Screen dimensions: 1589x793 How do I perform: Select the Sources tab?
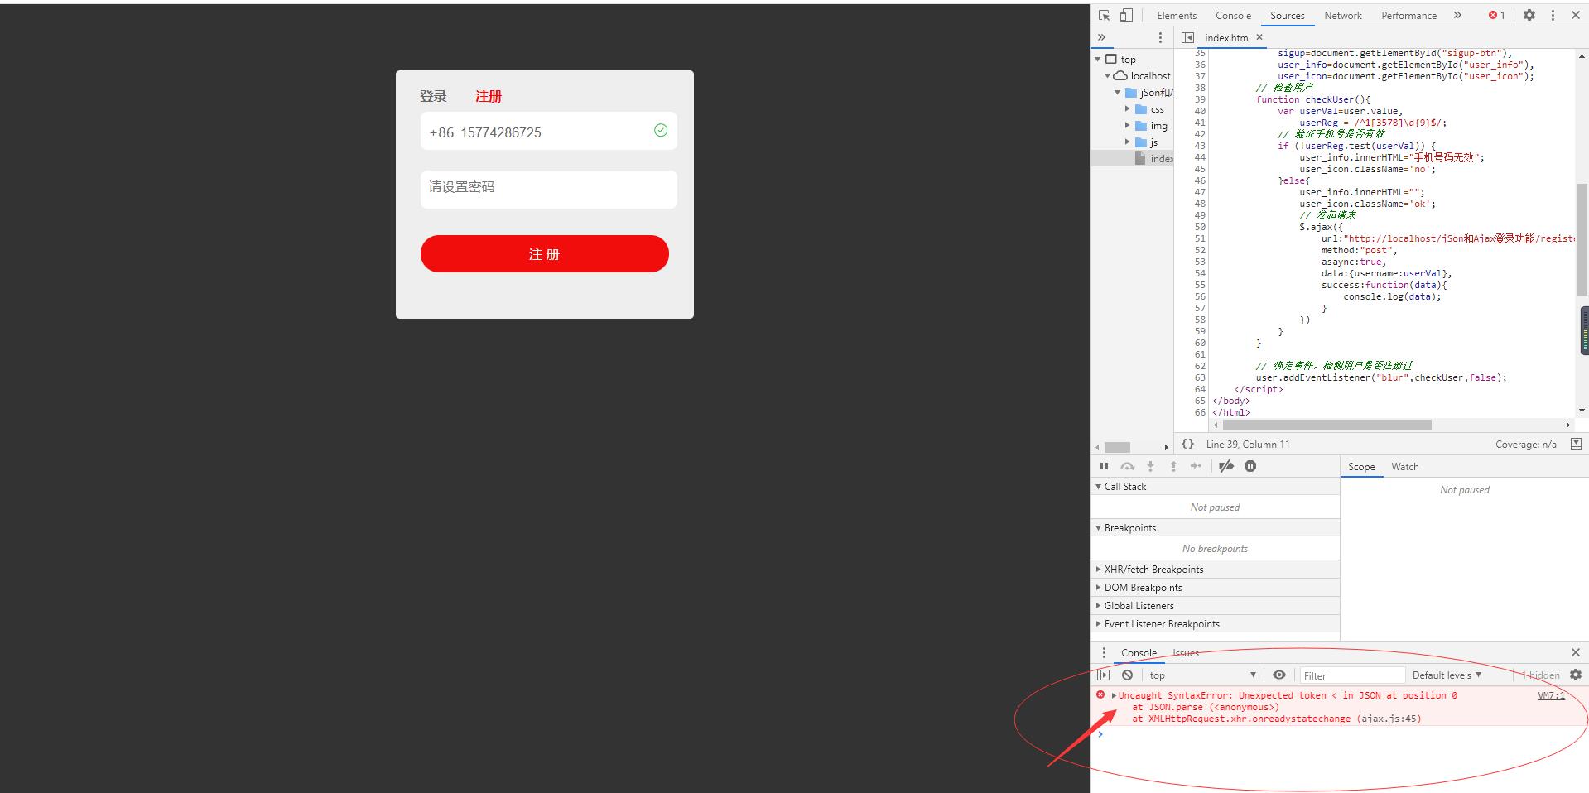(1287, 15)
